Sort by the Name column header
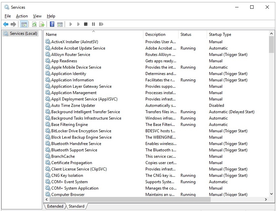Image resolution: width=277 pixels, height=211 pixels. [94, 34]
